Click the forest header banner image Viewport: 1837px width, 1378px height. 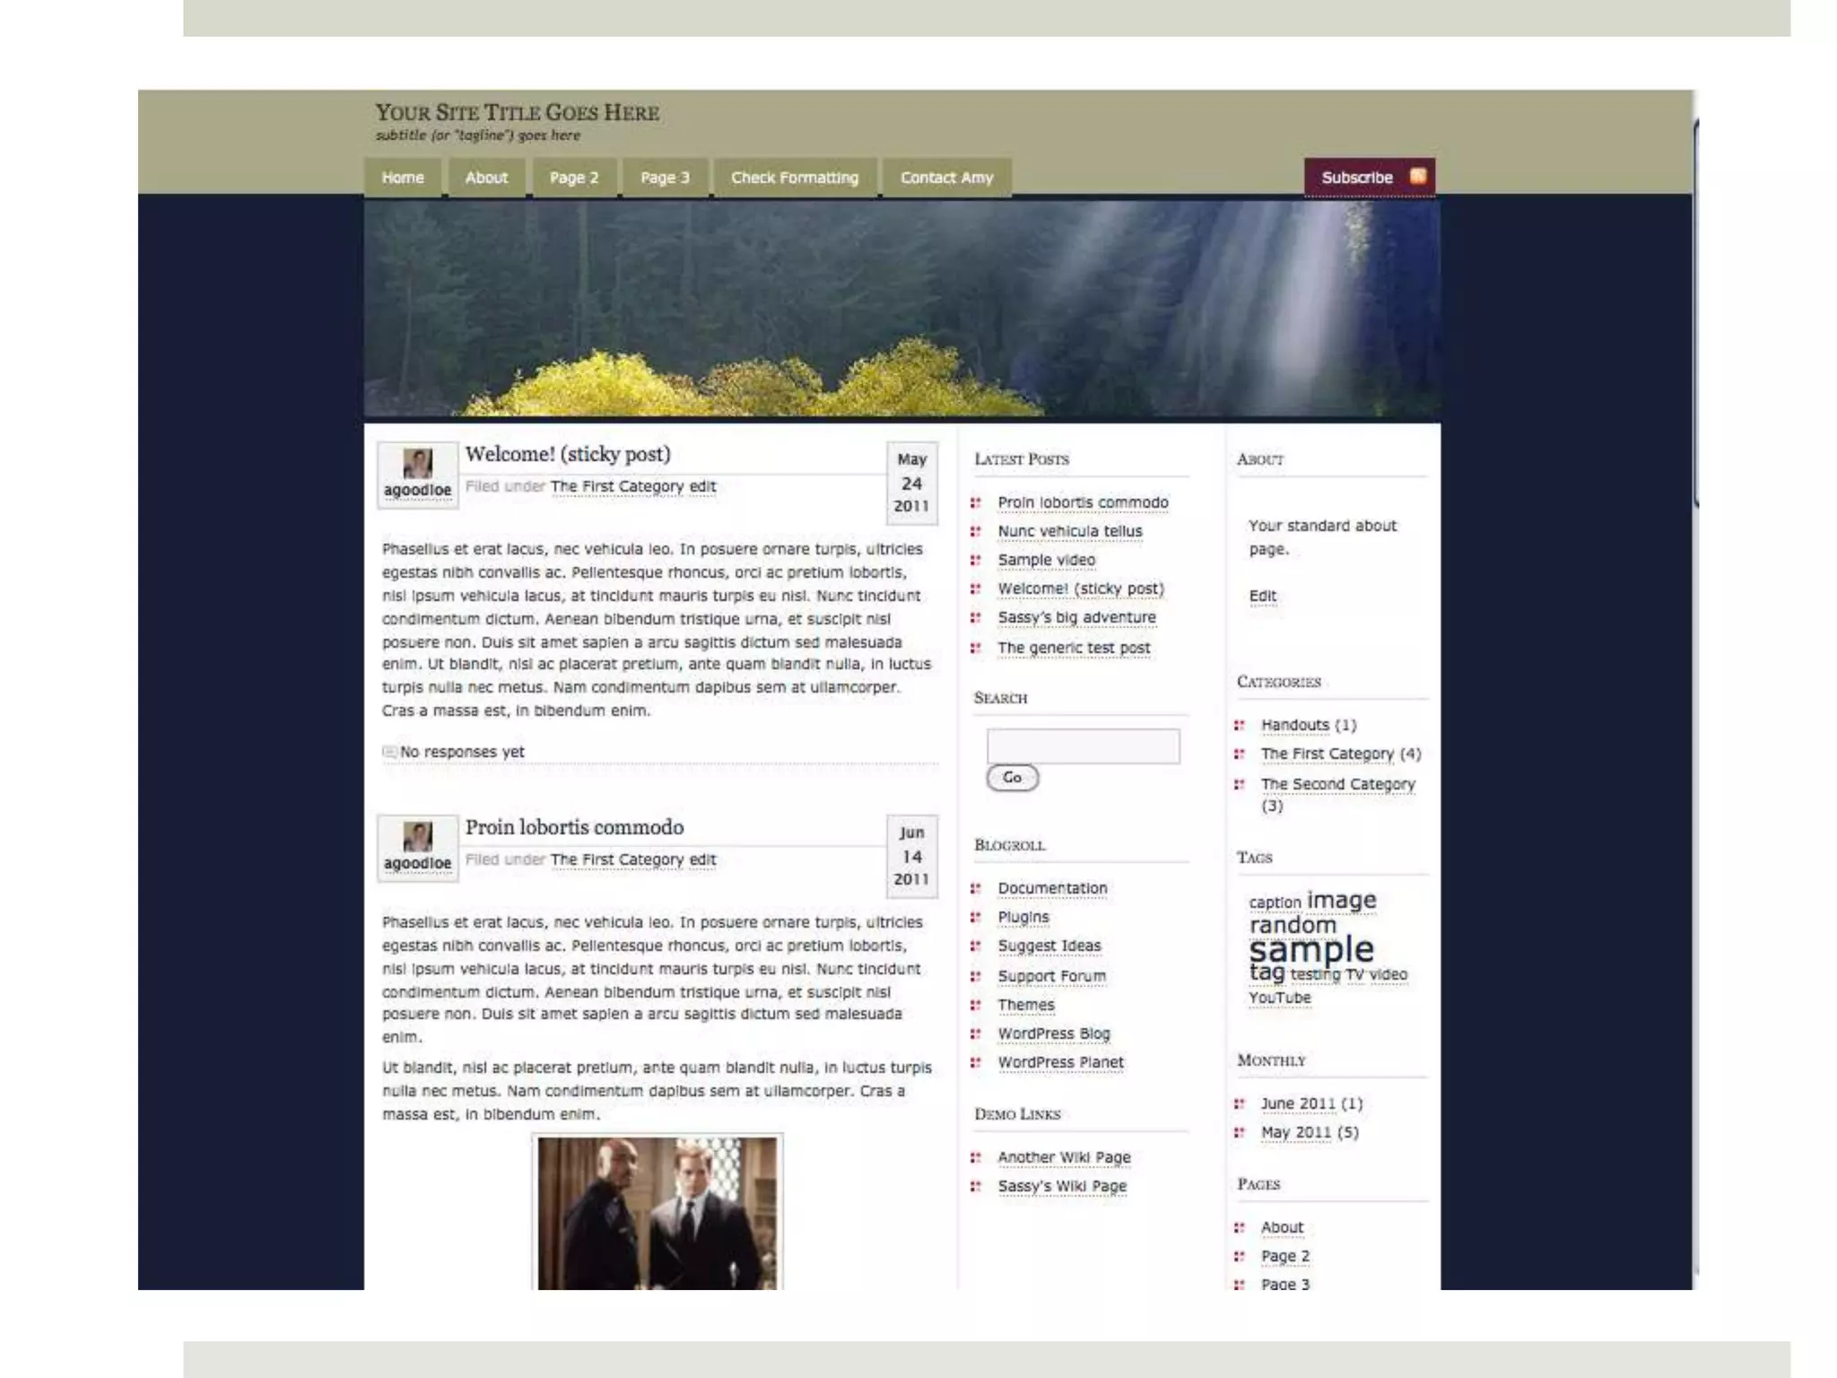pyautogui.click(x=901, y=310)
